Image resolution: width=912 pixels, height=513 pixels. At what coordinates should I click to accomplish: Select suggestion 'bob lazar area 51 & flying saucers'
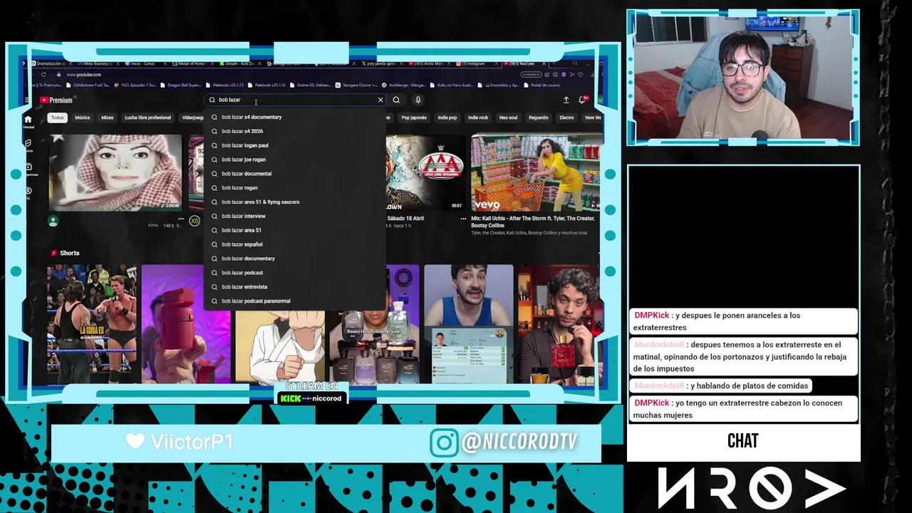click(294, 202)
